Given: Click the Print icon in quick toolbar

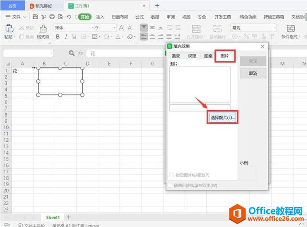Looking at the screenshot, I should click(x=52, y=17).
